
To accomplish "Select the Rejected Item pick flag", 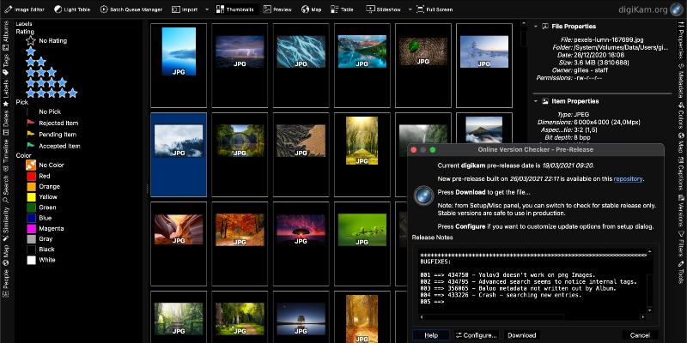I will click(x=56, y=123).
